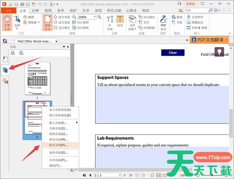Click the blue Clear button
The width and height of the screenshot is (234, 179).
click(173, 53)
